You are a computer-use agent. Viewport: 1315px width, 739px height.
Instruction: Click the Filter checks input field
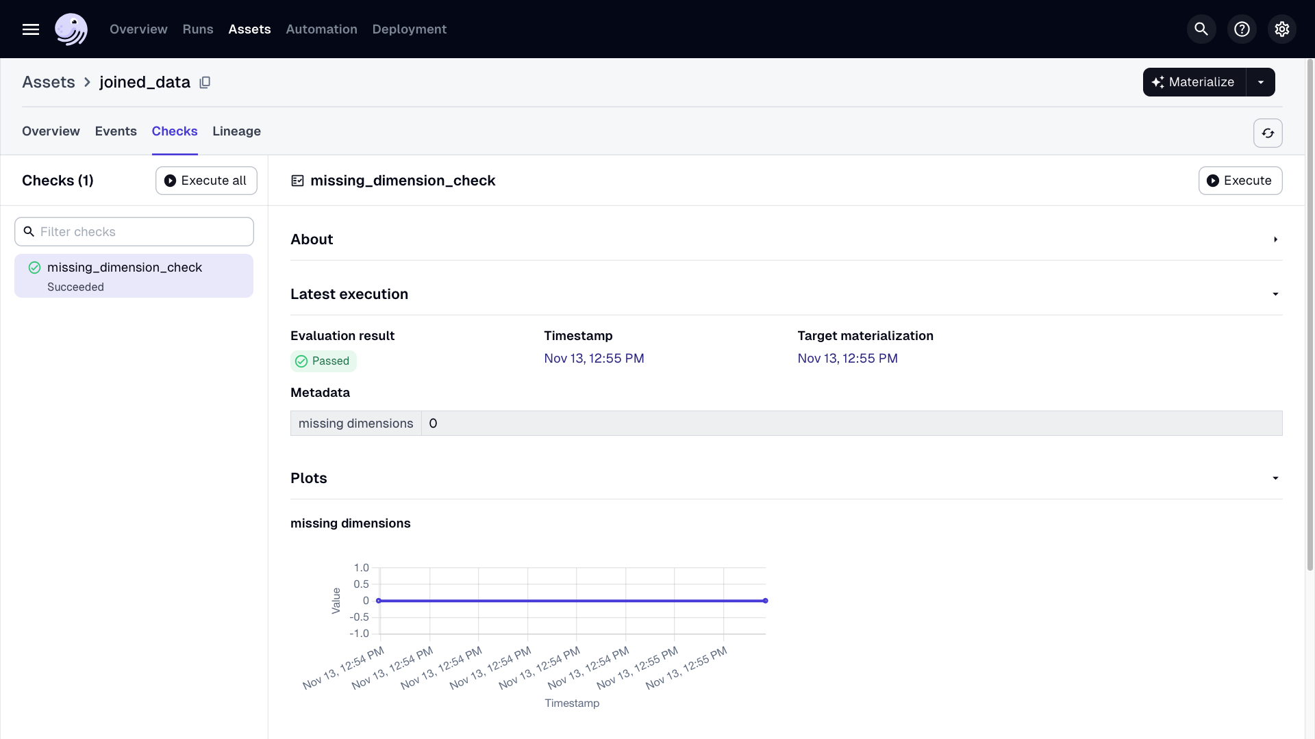coord(134,232)
